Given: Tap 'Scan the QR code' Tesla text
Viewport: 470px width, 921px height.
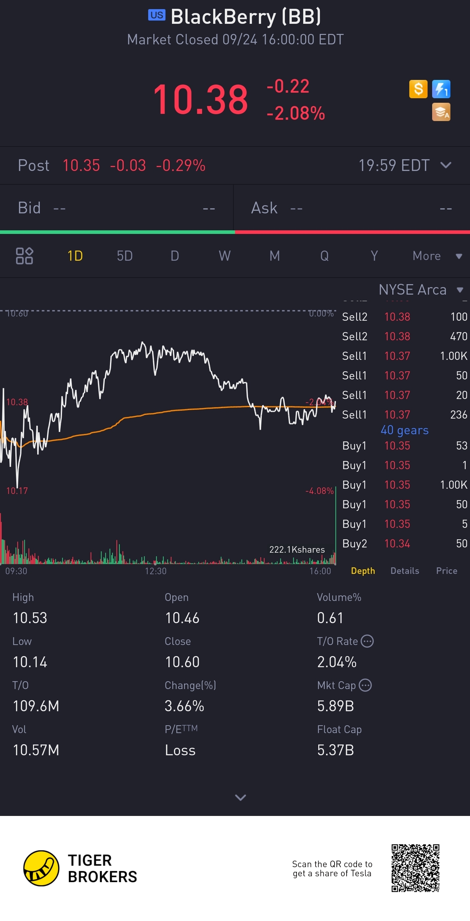Looking at the screenshot, I should 332,868.
